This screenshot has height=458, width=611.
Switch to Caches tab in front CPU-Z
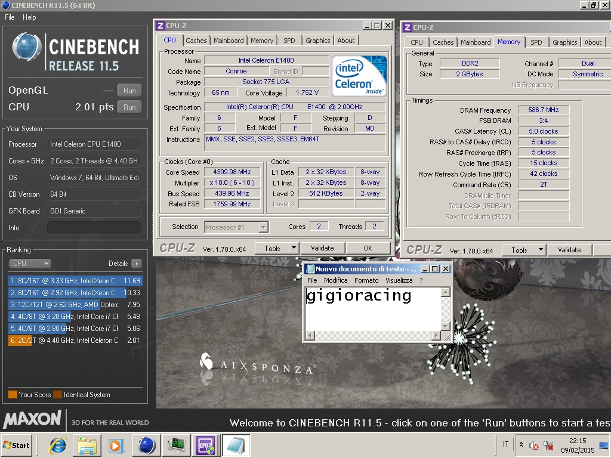[x=196, y=41]
